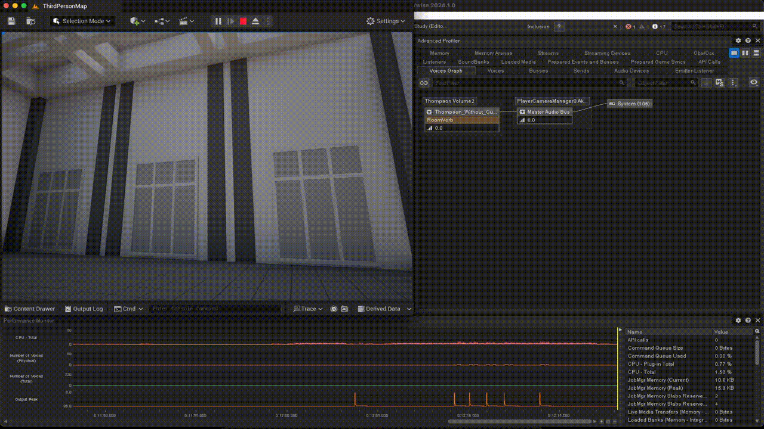Open Prepared Events and Busses tab
The width and height of the screenshot is (764, 429).
click(583, 62)
